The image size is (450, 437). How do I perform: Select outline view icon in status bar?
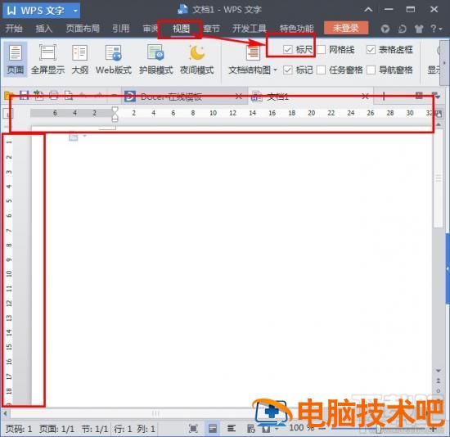(x=231, y=429)
